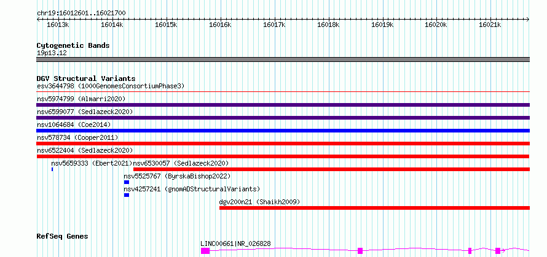Click the 16016k ruler position
The width and height of the screenshot is (547, 257).
point(220,25)
